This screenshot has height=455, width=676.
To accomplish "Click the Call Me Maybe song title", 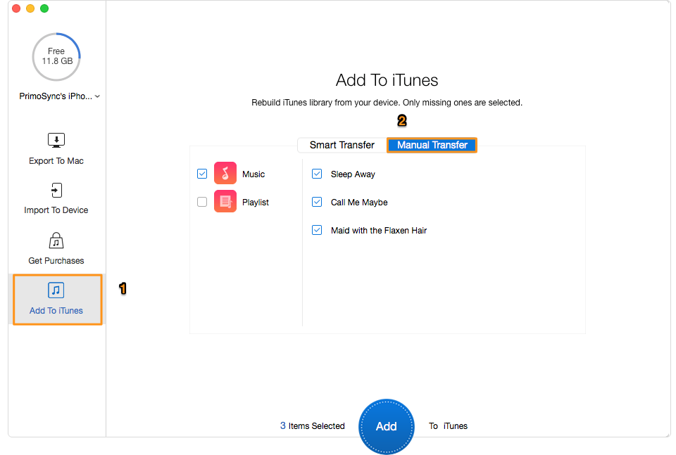I will [359, 203].
